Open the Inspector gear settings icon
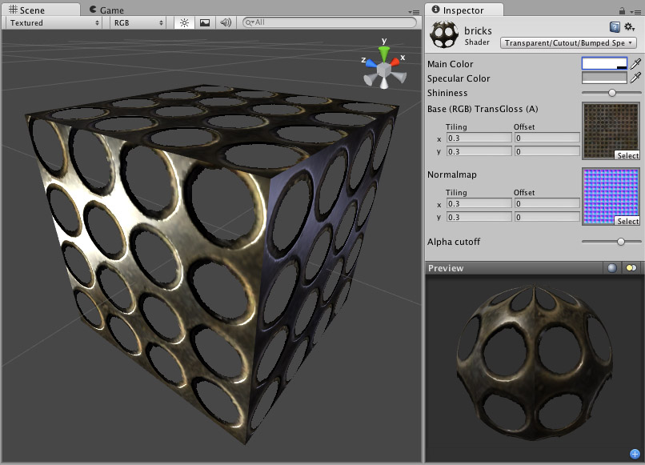645x465 pixels. click(x=629, y=26)
